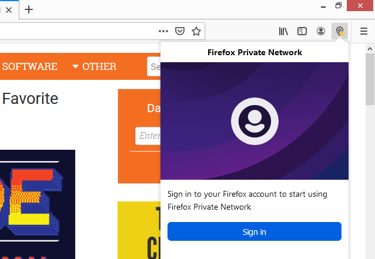Open the Firefox hamburger menu
The image size is (375, 259).
[x=363, y=31]
